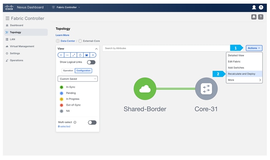270x160 pixels.
Task: Click the fit-to-screen expand icon
Action: coord(74,55)
